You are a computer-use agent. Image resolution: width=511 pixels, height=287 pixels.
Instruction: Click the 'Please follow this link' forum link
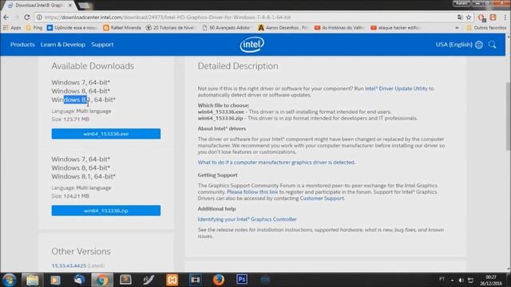252,192
